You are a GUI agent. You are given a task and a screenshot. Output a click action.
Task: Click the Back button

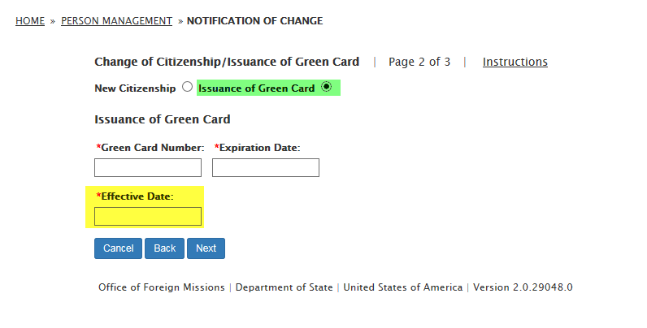[164, 248]
